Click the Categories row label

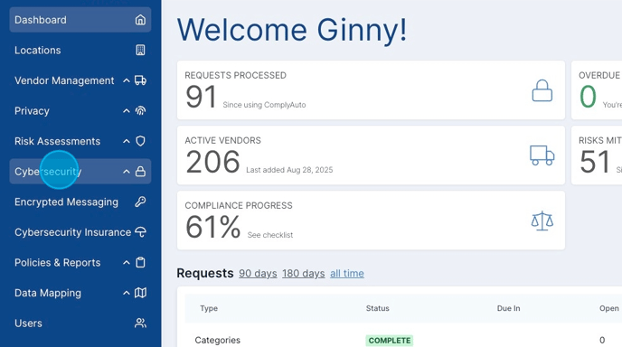point(217,340)
